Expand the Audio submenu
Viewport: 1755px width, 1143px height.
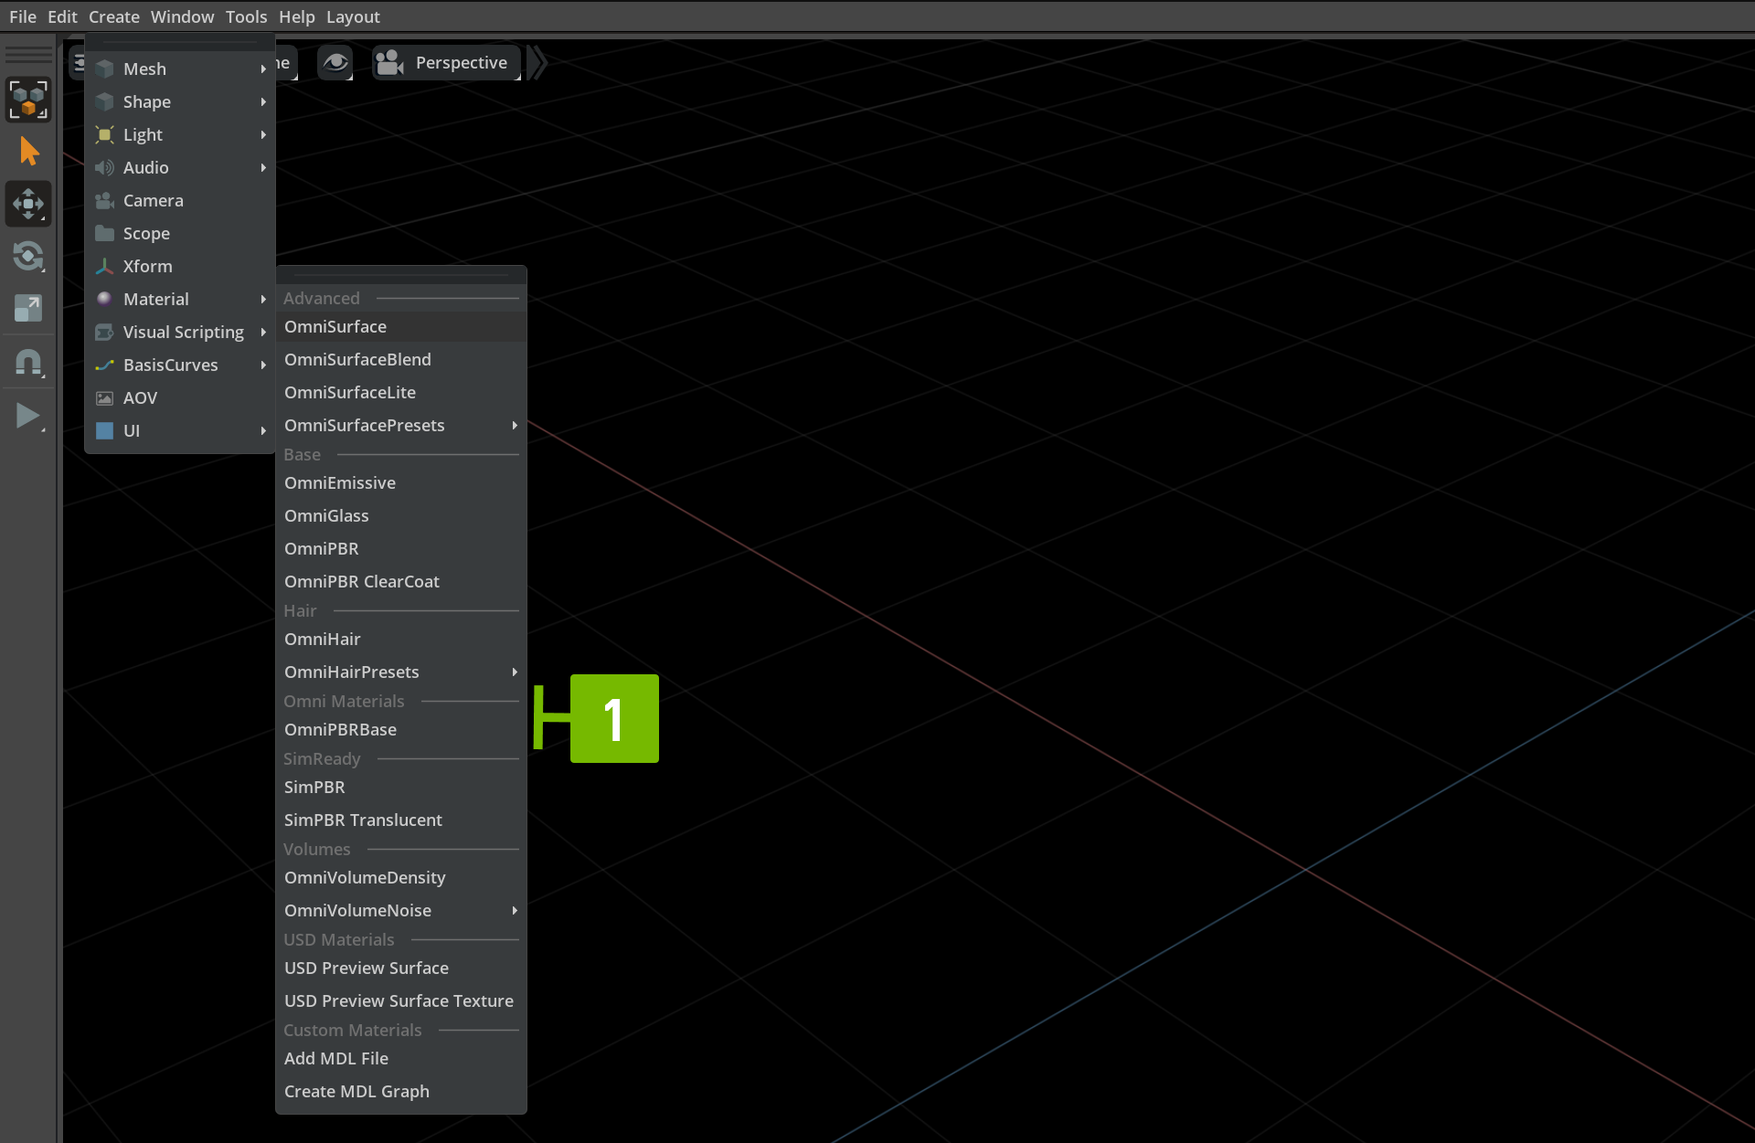tap(180, 167)
